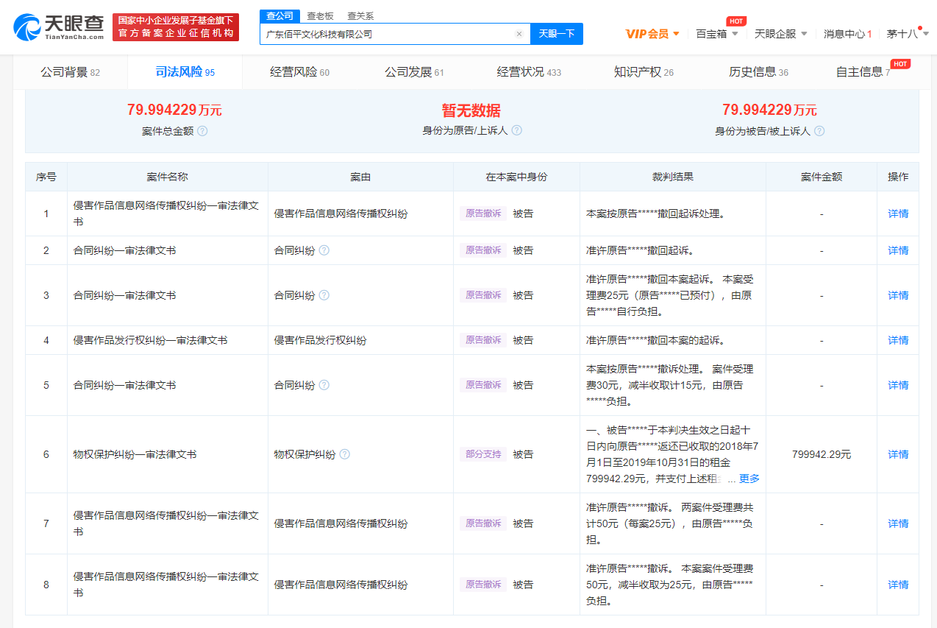The image size is (937, 628).
Task: Click the question icon beside 合同纠纷 in row 3
Action: (324, 295)
